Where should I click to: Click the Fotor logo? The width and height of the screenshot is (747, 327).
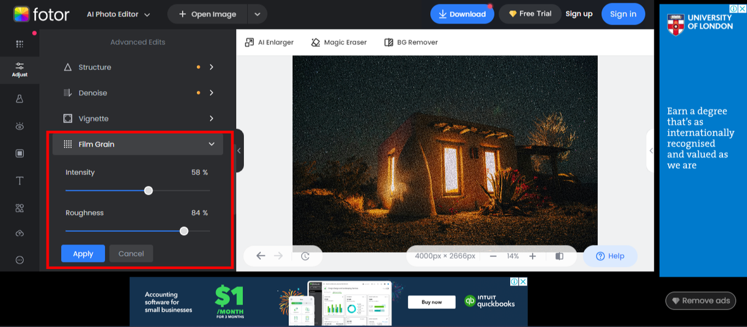[x=41, y=14]
